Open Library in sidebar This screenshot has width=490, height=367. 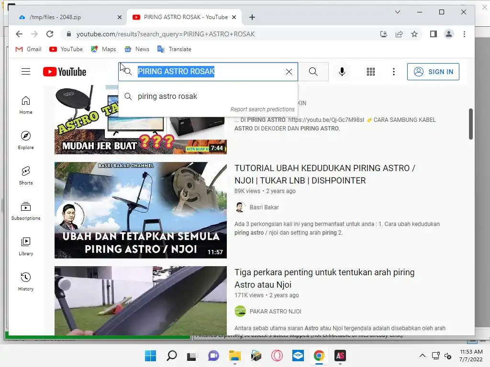pos(26,247)
